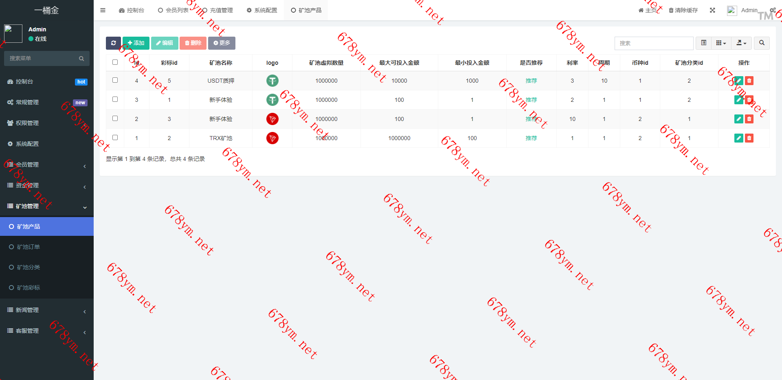Image resolution: width=782 pixels, height=380 pixels.
Task: Click green edit icon for USDT质押 row
Action: click(x=738, y=81)
